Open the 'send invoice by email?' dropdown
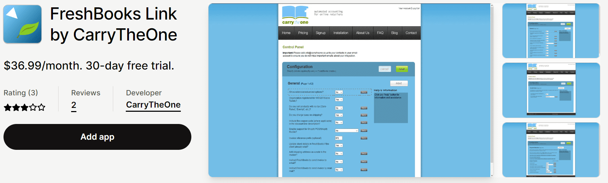608x183 pixels. [x=339, y=162]
